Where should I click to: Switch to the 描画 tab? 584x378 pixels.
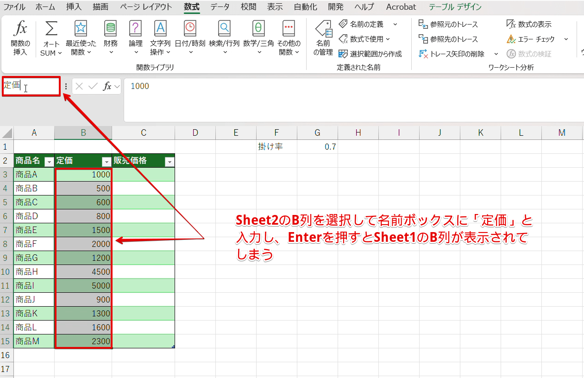pyautogui.click(x=100, y=7)
